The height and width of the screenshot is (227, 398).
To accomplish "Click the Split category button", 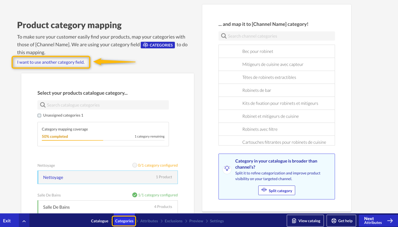I will [277, 190].
